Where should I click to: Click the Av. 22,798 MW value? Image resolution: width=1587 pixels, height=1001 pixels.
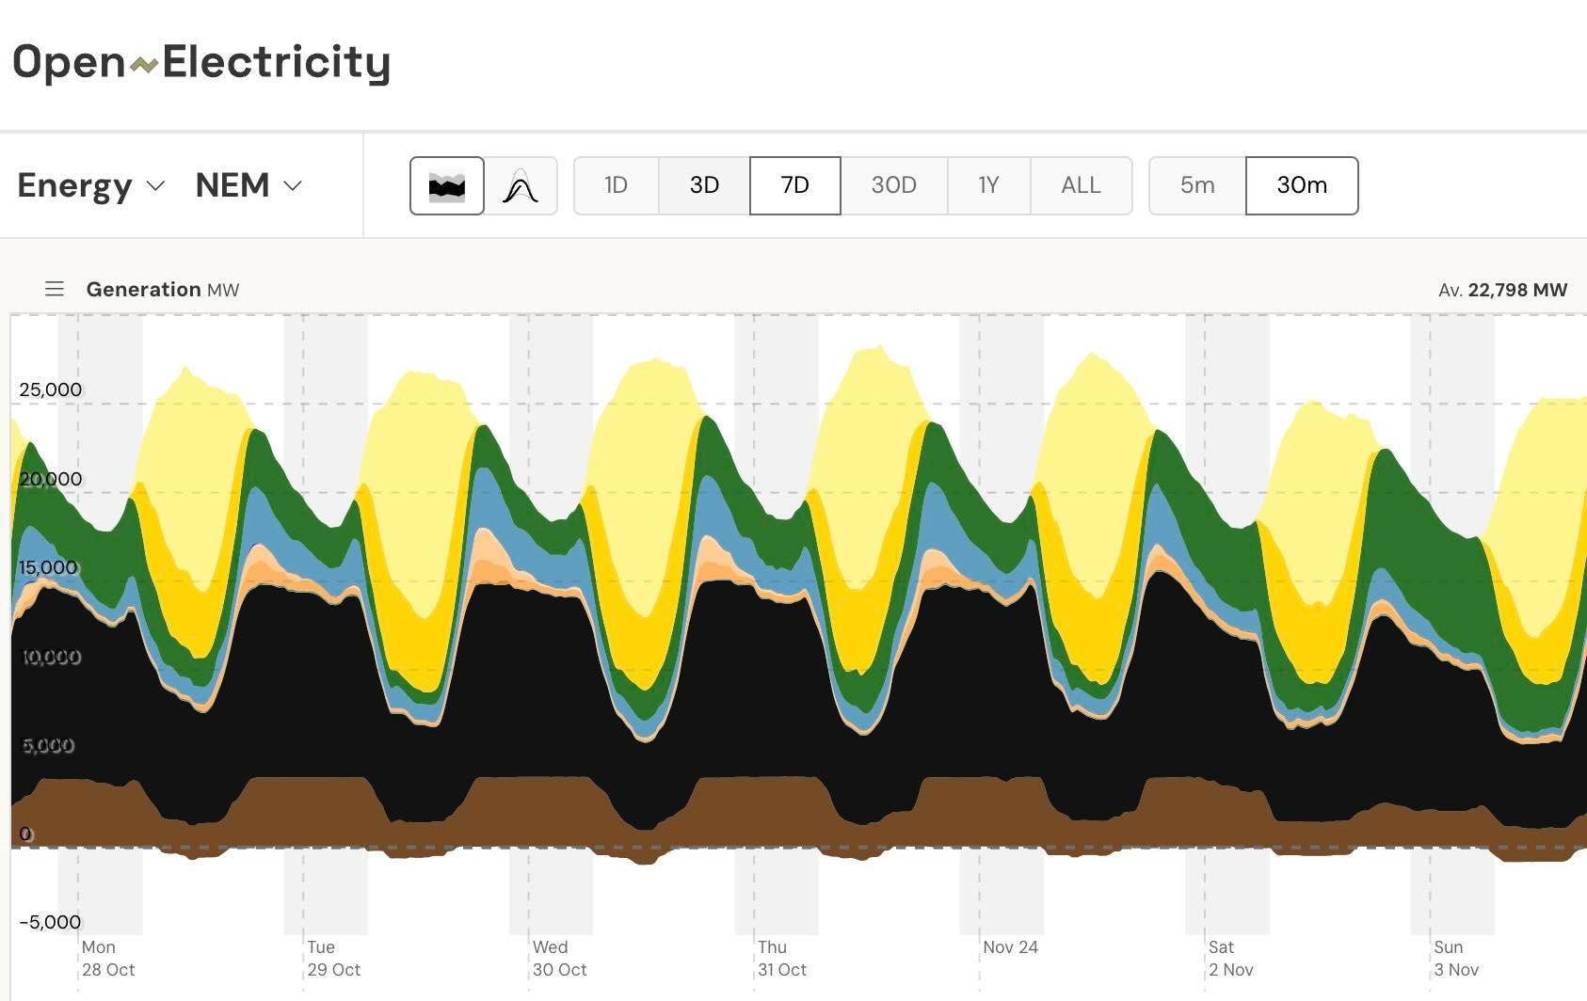coord(1502,291)
